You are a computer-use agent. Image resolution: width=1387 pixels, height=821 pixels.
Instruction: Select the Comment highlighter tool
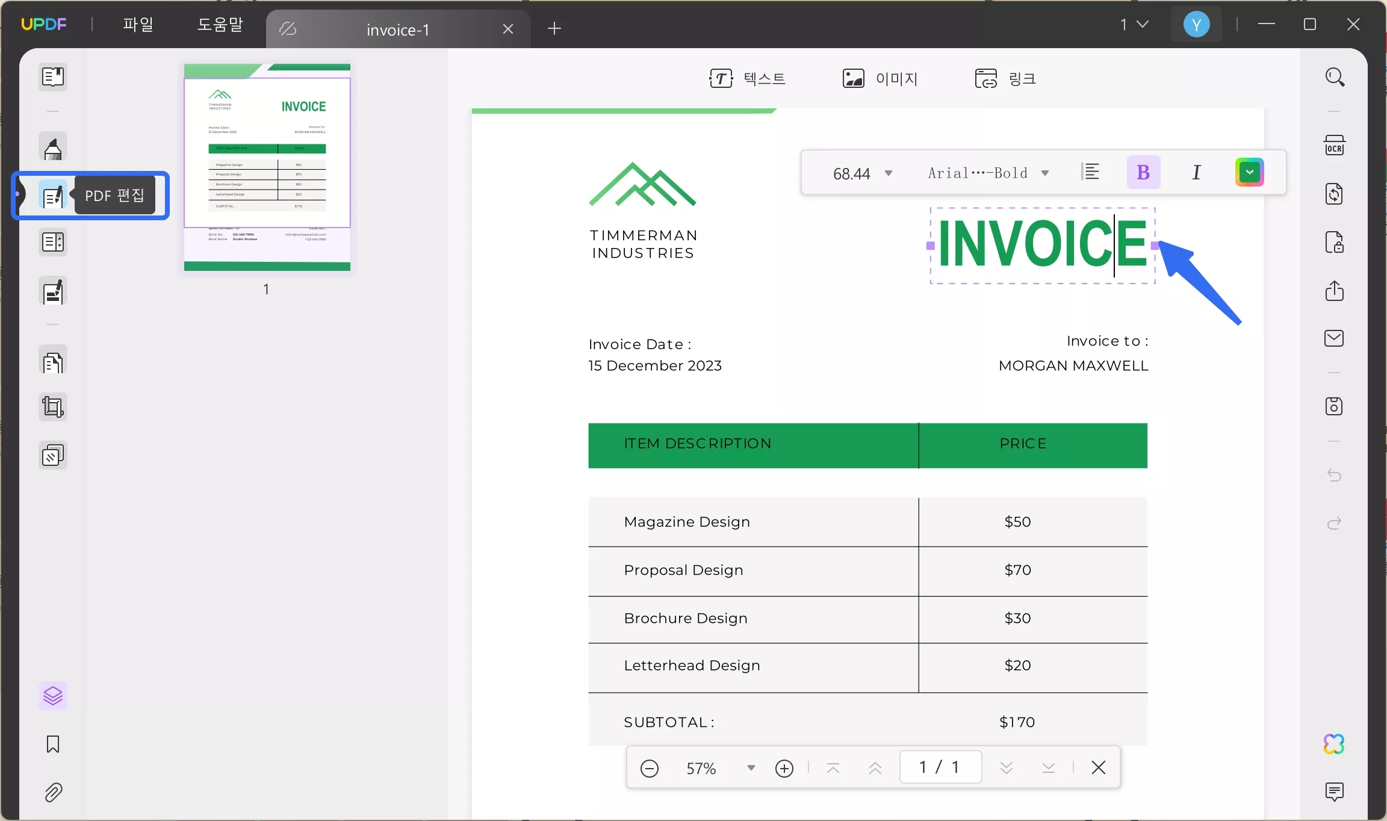(53, 147)
